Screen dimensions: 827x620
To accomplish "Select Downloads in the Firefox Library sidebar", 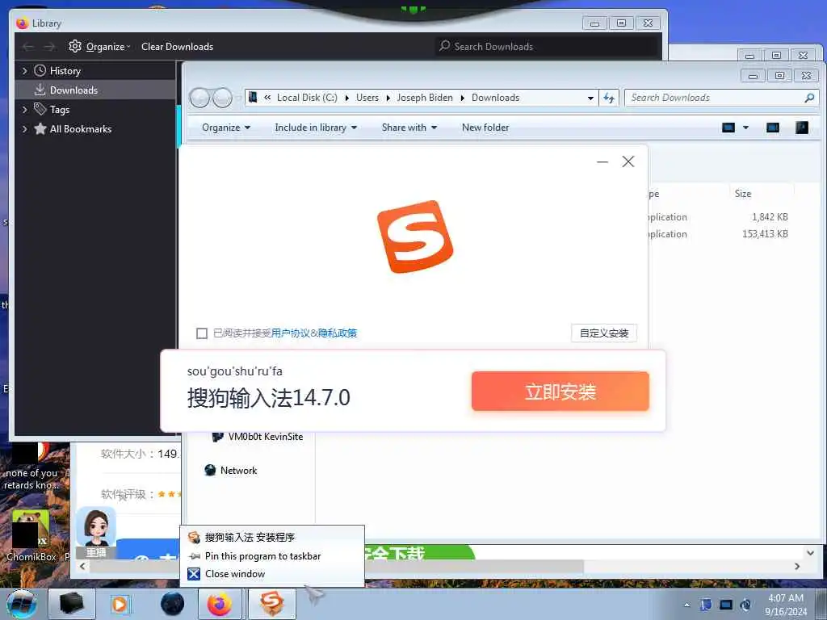I will tap(73, 90).
